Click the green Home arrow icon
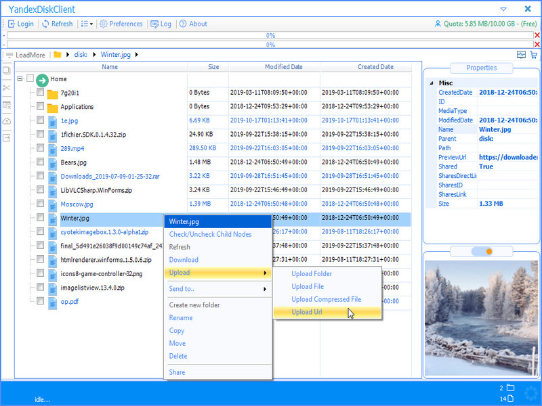Viewport: 542px width, 406px height. pyautogui.click(x=42, y=81)
